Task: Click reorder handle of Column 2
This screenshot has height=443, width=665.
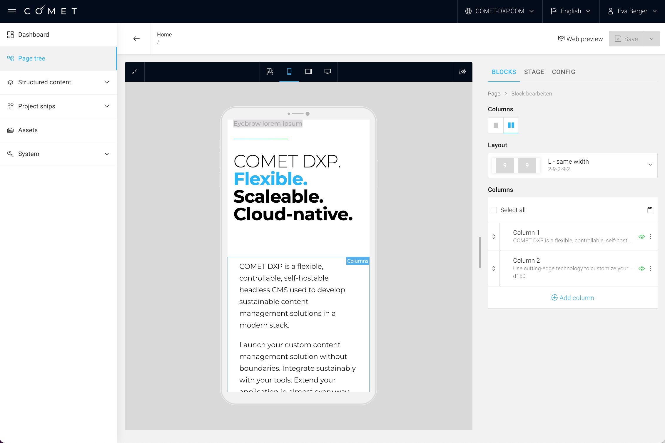Action: 494,269
